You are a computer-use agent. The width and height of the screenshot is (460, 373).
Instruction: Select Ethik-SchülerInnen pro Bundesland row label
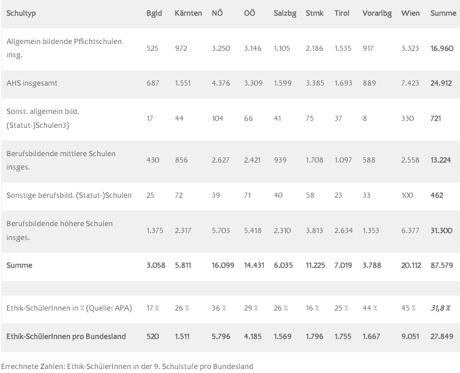pyautogui.click(x=66, y=337)
